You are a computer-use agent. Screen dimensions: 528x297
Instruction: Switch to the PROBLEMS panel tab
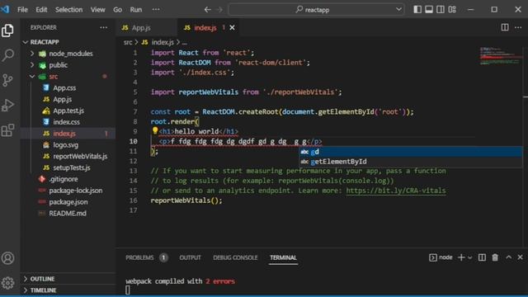[139, 257]
